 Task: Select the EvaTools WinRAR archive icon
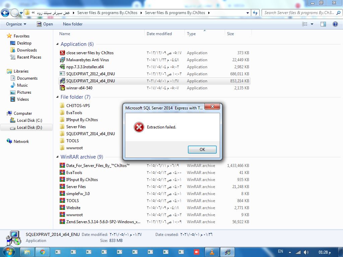[62, 172]
